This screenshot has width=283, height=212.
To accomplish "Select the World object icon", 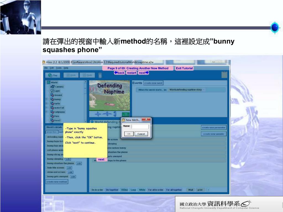I will pos(49,82).
